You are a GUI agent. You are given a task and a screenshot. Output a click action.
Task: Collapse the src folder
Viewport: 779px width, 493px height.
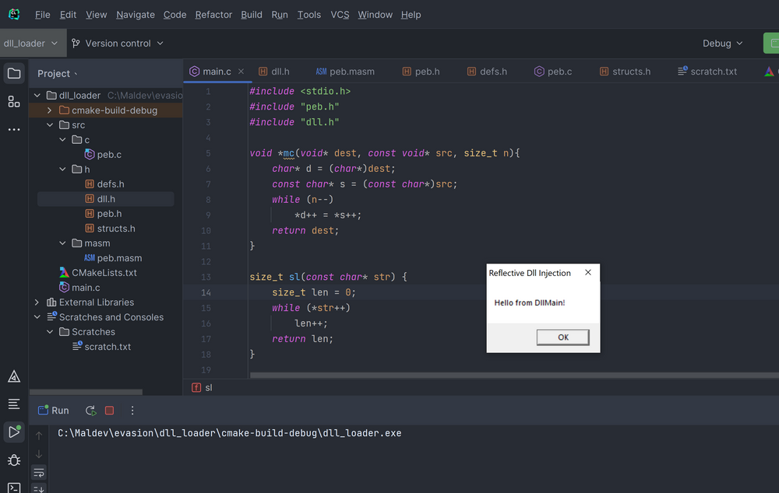point(49,124)
